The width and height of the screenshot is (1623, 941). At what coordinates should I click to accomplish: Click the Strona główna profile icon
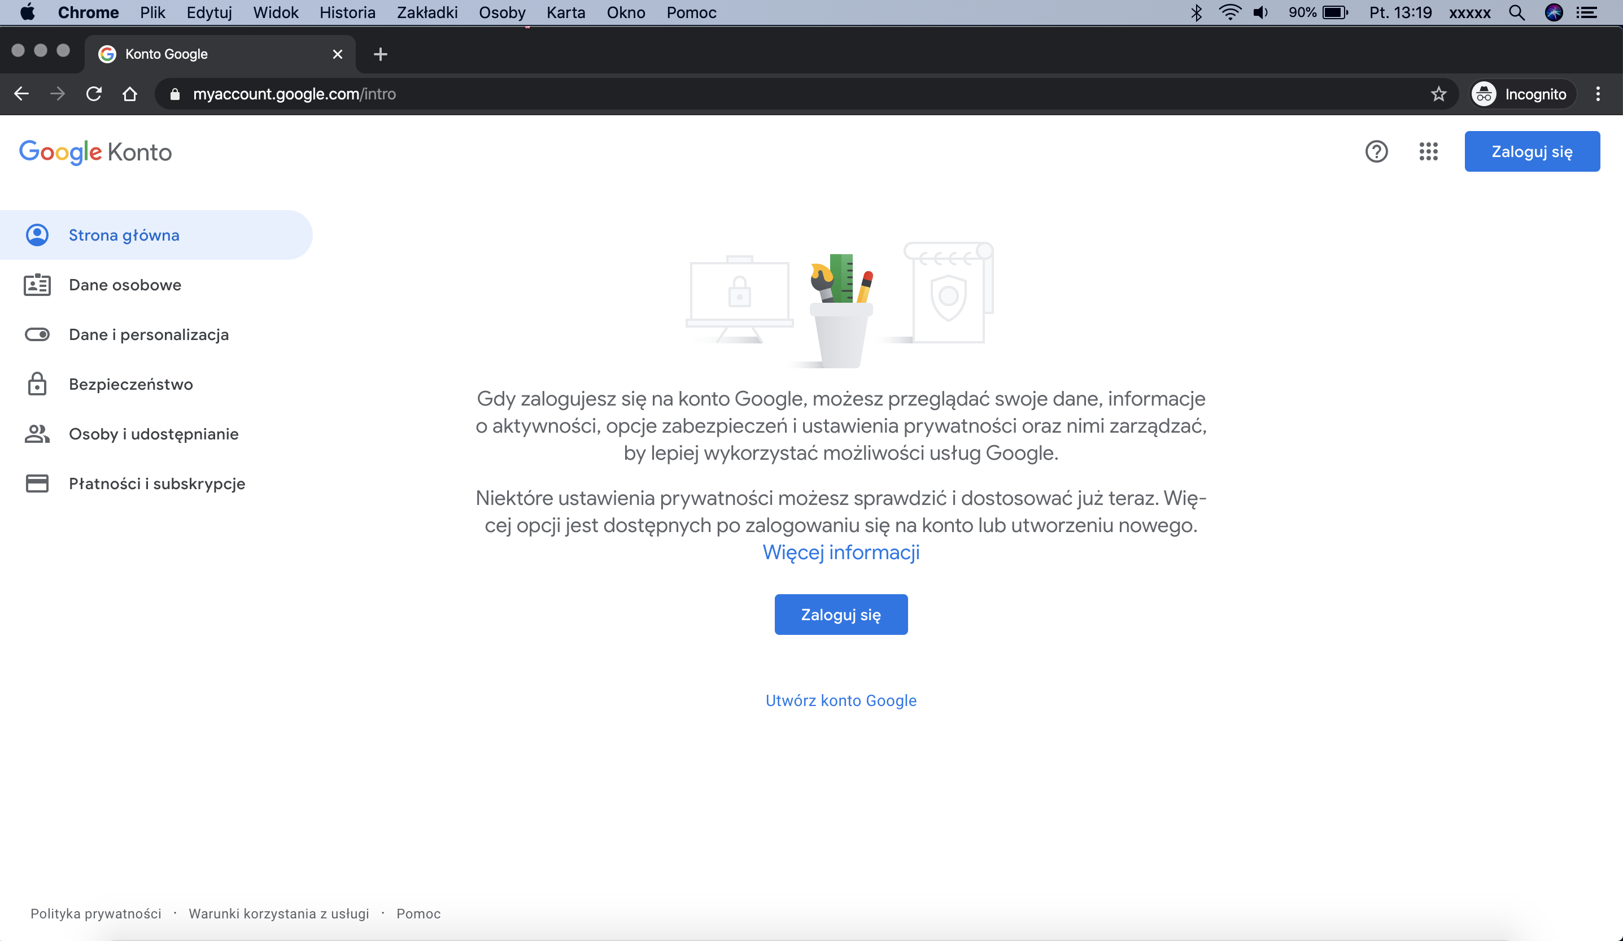(37, 235)
